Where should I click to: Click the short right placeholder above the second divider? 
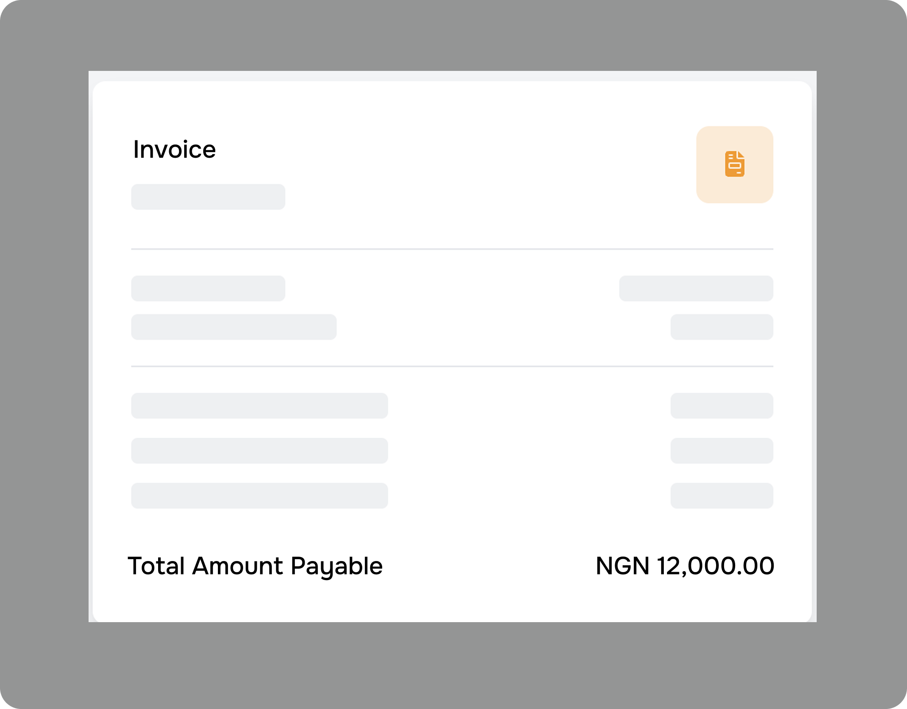[x=721, y=327]
